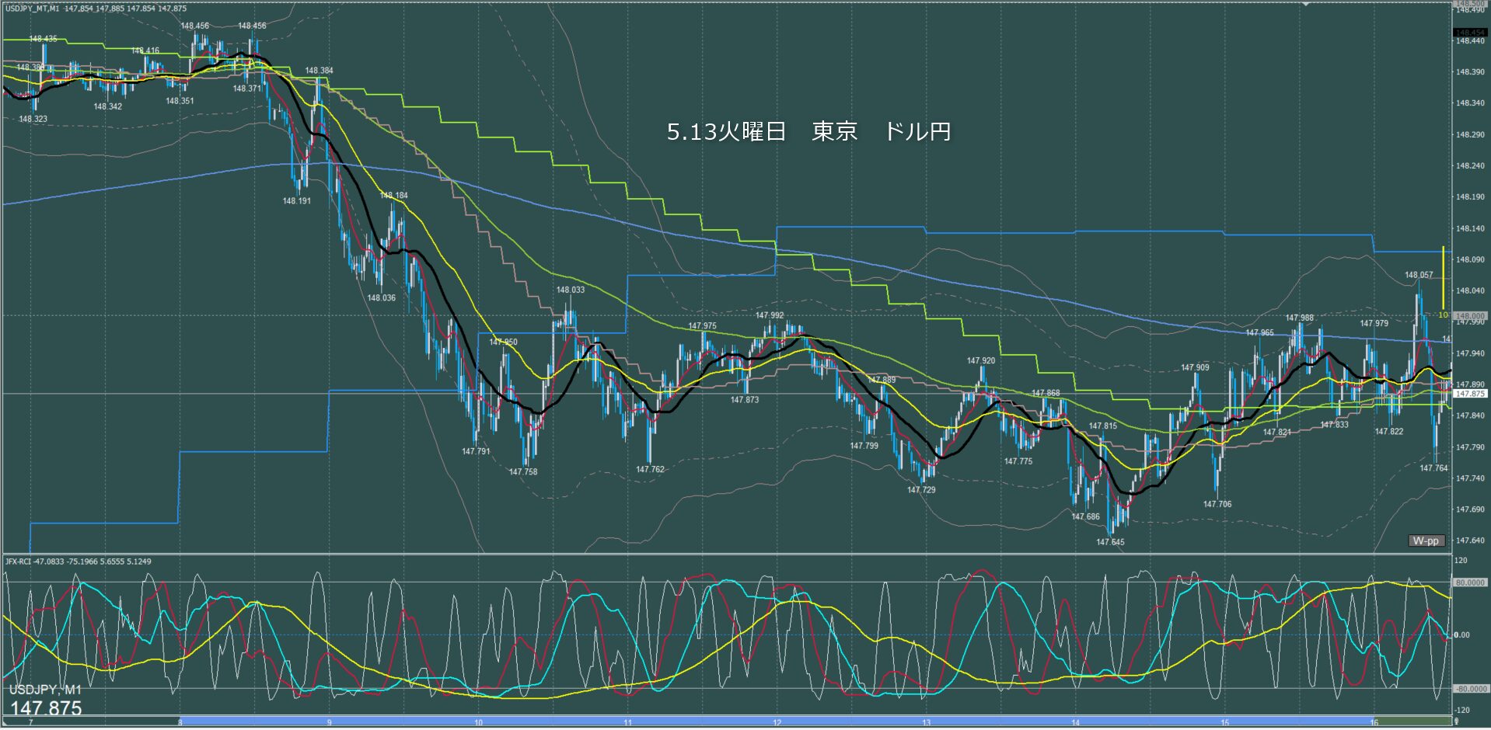Click the 148.384 high label
The height and width of the screenshot is (730, 1491).
(x=319, y=71)
